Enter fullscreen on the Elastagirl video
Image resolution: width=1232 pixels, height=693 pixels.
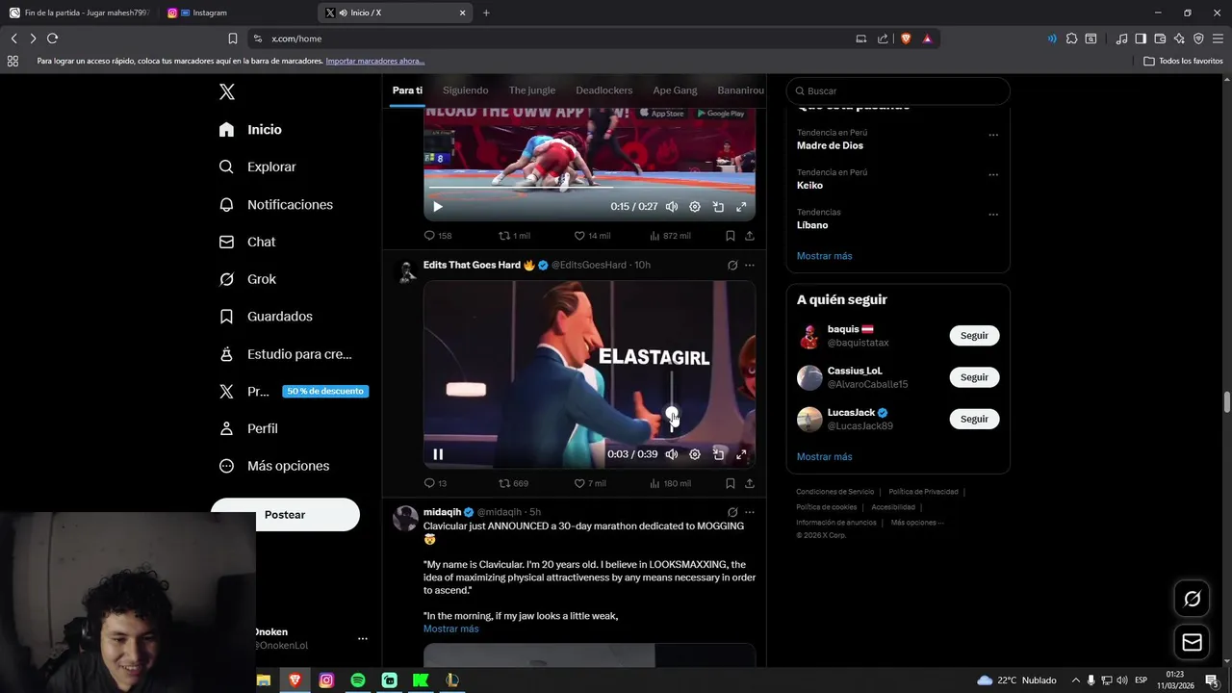pyautogui.click(x=741, y=454)
